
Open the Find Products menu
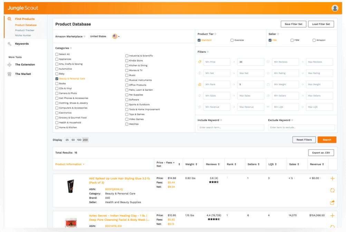click(25, 19)
